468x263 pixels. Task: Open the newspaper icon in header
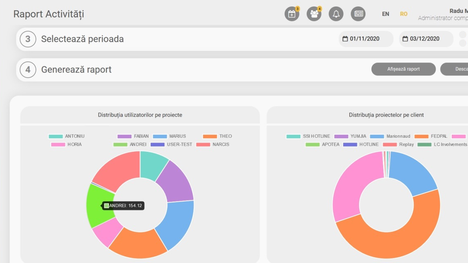pyautogui.click(x=358, y=14)
